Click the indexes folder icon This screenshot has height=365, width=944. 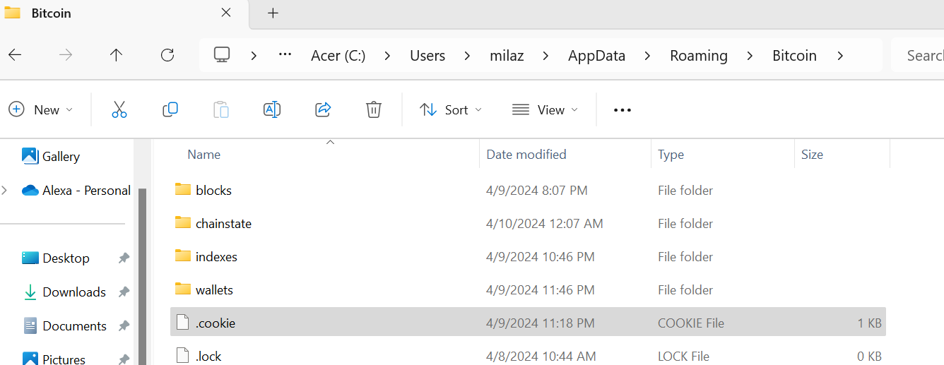183,256
